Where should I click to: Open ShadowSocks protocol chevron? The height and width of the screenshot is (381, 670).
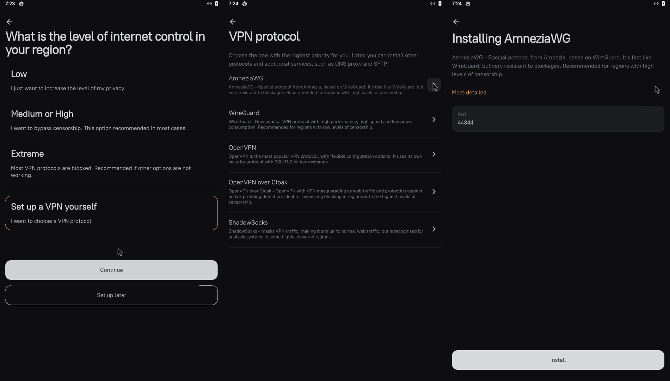pos(434,229)
